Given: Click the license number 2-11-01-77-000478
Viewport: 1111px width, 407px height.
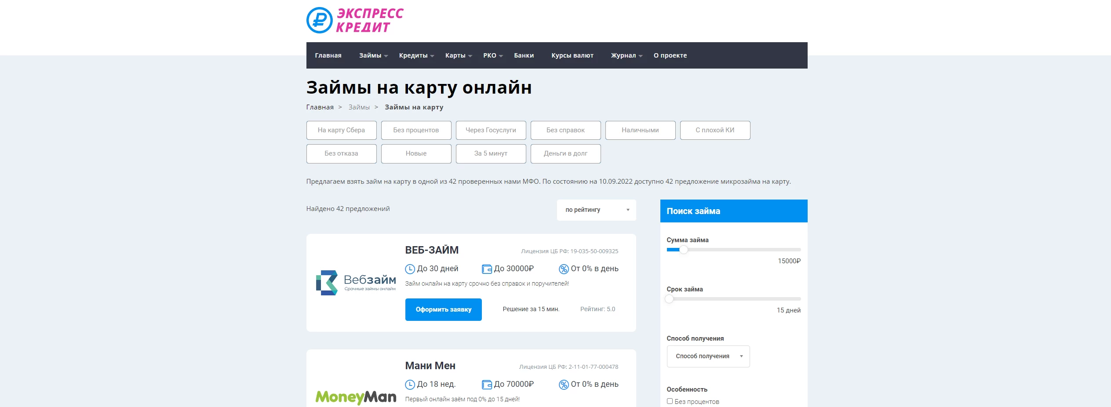Looking at the screenshot, I should 593,367.
